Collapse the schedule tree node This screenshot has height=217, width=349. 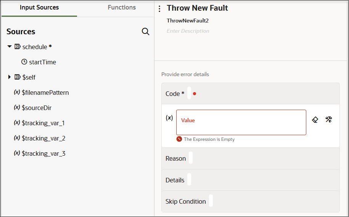coord(10,47)
